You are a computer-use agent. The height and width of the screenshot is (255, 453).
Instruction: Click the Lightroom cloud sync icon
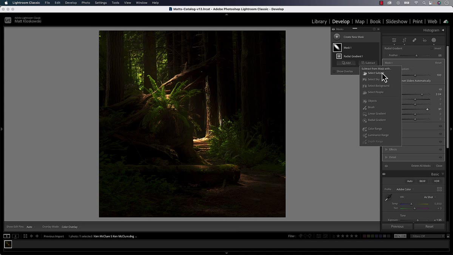coord(446,22)
